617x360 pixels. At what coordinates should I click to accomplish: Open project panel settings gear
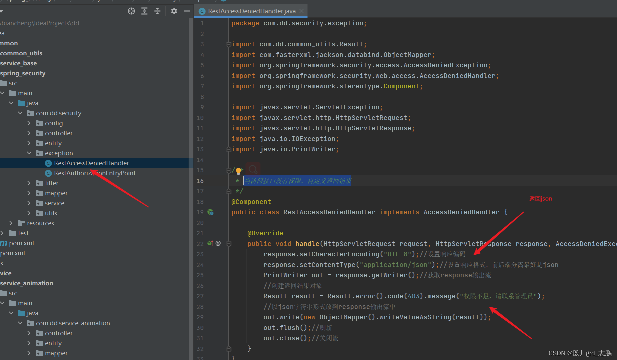point(174,11)
